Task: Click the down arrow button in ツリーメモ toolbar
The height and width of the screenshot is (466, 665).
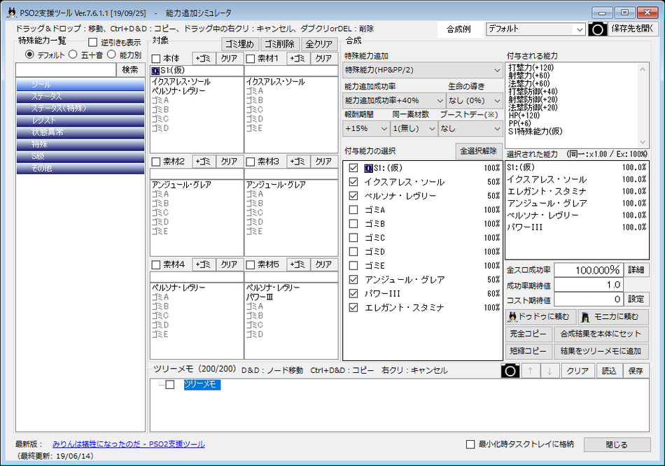Action: pyautogui.click(x=549, y=371)
